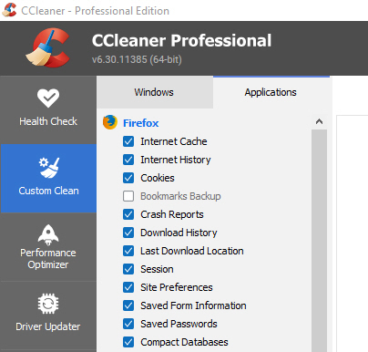Click the CCleaner Professional heading
The height and width of the screenshot is (352, 368).
[x=181, y=40]
